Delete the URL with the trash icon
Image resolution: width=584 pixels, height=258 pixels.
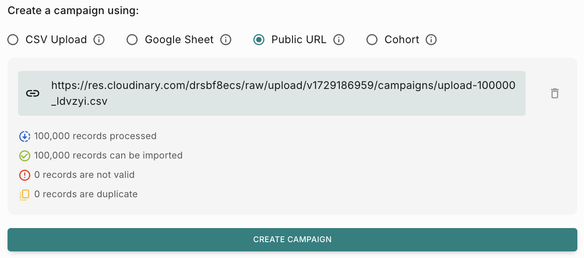[x=555, y=93]
